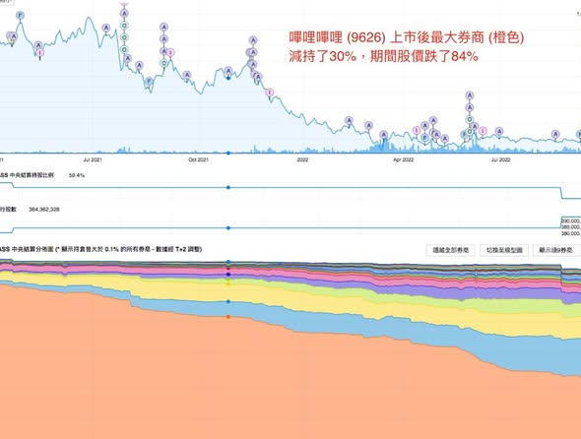Open the pink I marker just after Apr 2022
Image resolution: width=581 pixels, height=439 pixels.
pyautogui.click(x=417, y=130)
